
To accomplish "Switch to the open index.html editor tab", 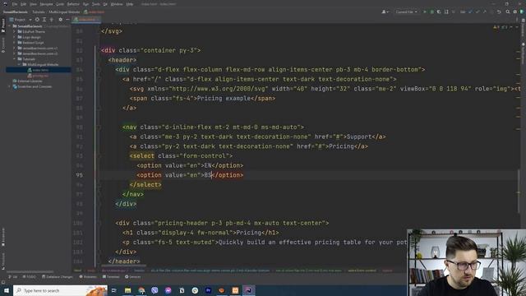I will 85,20.
